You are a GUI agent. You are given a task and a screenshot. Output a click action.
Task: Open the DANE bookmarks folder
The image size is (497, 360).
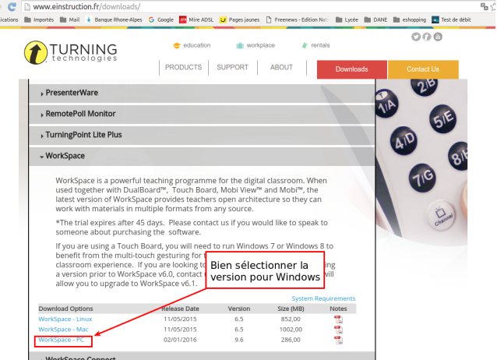pyautogui.click(x=376, y=19)
